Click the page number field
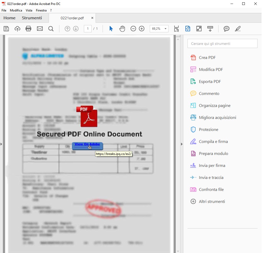This screenshot has width=262, height=253. coord(88,29)
